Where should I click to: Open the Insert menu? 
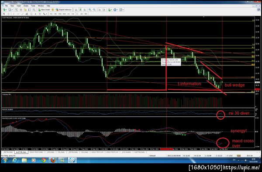coord(18,6)
